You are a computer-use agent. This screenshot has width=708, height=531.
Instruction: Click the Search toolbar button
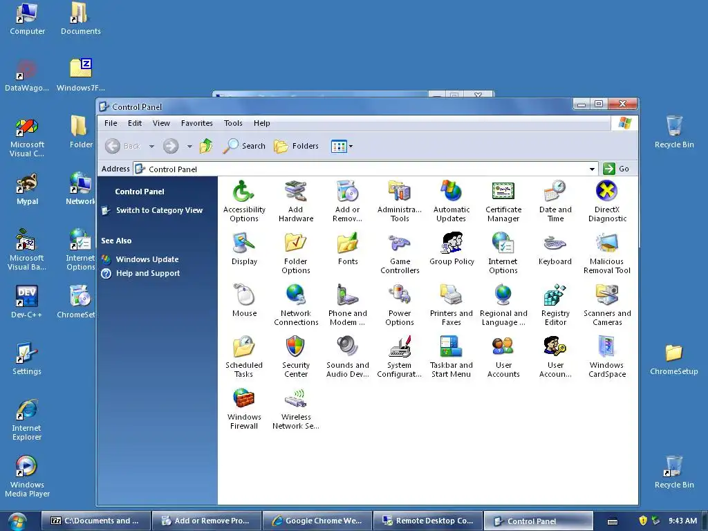(x=244, y=147)
